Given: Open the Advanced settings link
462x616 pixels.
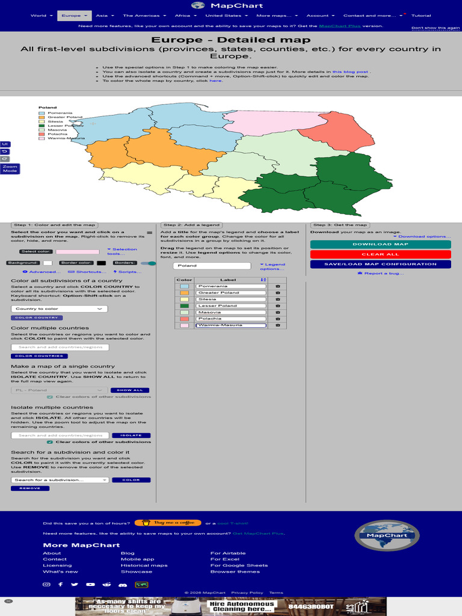Looking at the screenshot, I should [x=42, y=272].
